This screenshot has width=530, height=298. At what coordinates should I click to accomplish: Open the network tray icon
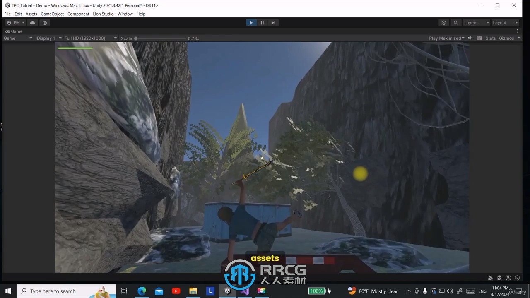coord(442,291)
